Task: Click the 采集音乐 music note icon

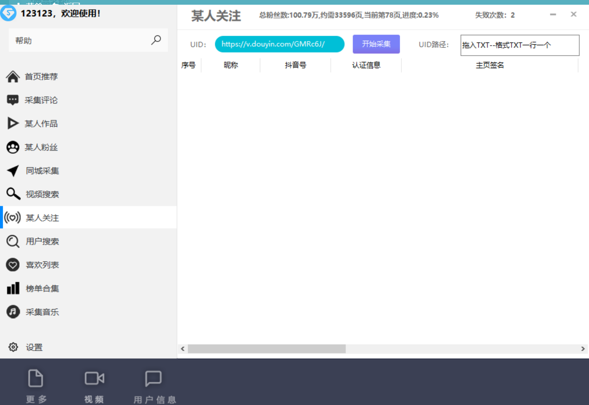Action: [x=13, y=312]
